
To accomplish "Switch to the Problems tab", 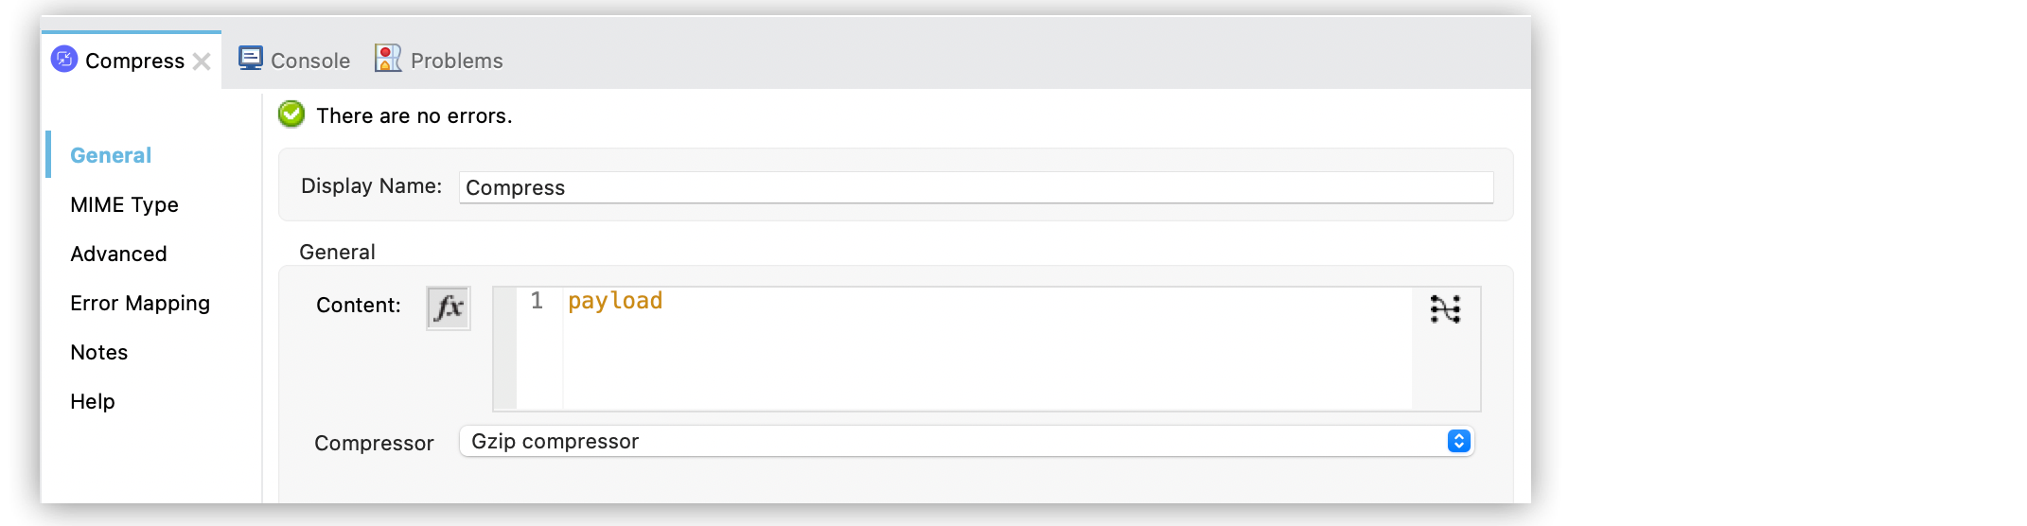I will pyautogui.click(x=456, y=61).
